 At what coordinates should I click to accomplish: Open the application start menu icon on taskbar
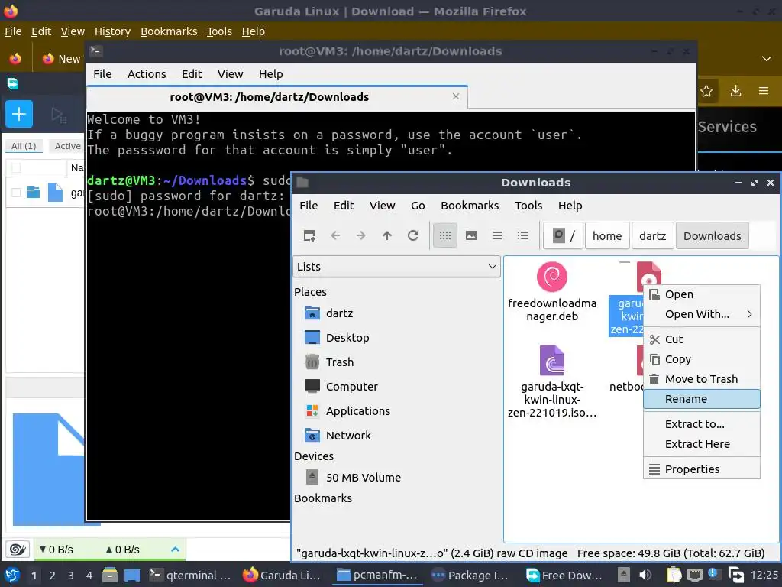click(x=11, y=575)
